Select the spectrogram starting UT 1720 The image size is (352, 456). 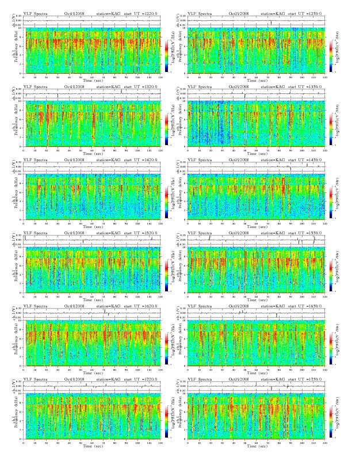coord(92,416)
